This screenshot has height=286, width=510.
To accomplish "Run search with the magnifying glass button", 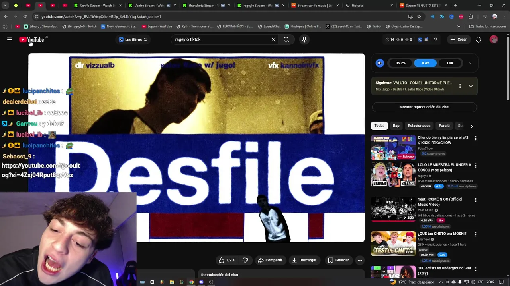I will pyautogui.click(x=286, y=39).
